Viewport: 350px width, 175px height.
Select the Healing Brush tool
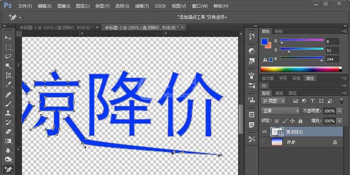pyautogui.click(x=8, y=94)
